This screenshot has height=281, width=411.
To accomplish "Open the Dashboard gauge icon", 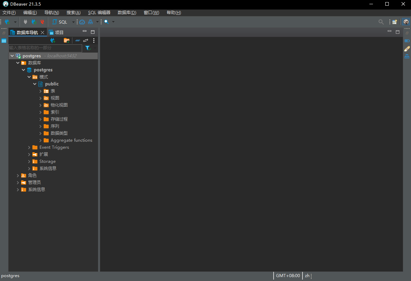I will tap(82, 22).
